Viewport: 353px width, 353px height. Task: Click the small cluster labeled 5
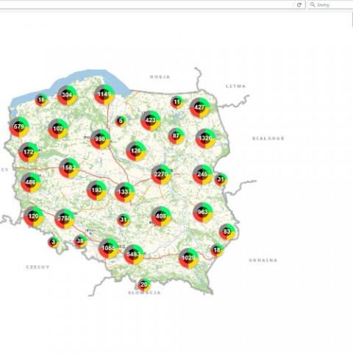[121, 121]
